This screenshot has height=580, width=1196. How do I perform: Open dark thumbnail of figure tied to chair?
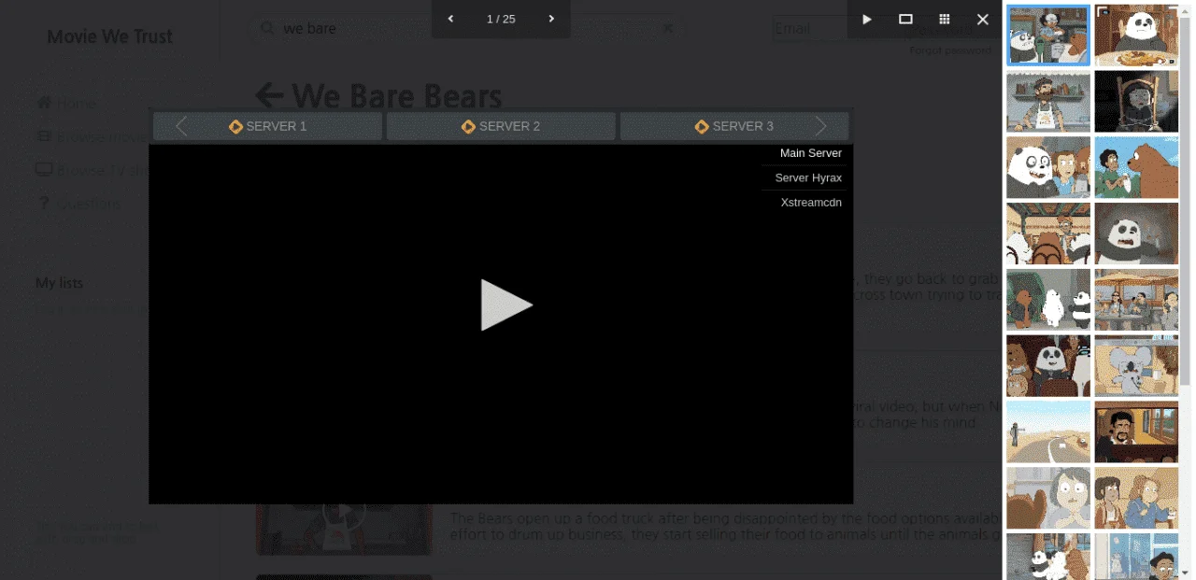pyautogui.click(x=1136, y=102)
